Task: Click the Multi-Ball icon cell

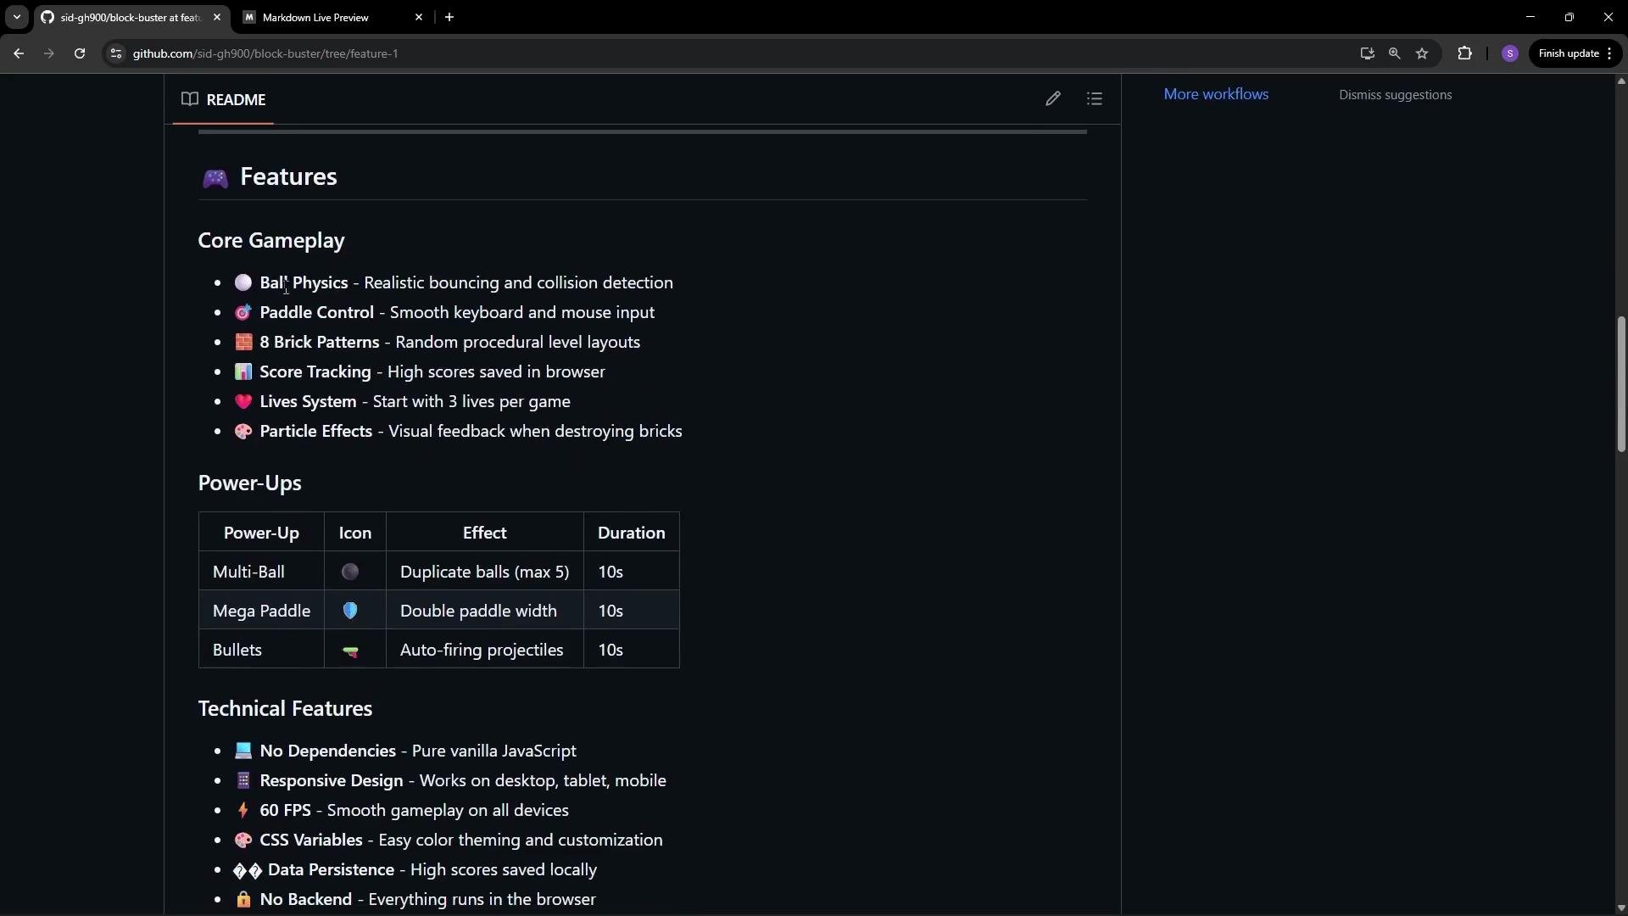Action: [x=354, y=572]
